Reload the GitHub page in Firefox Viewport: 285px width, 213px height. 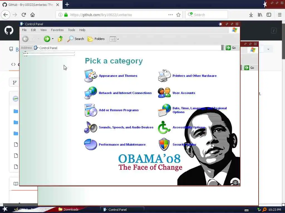click(x=24, y=15)
